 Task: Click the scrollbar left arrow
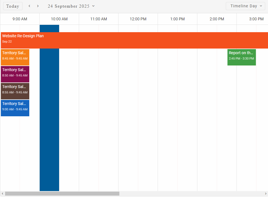click(x=3, y=194)
